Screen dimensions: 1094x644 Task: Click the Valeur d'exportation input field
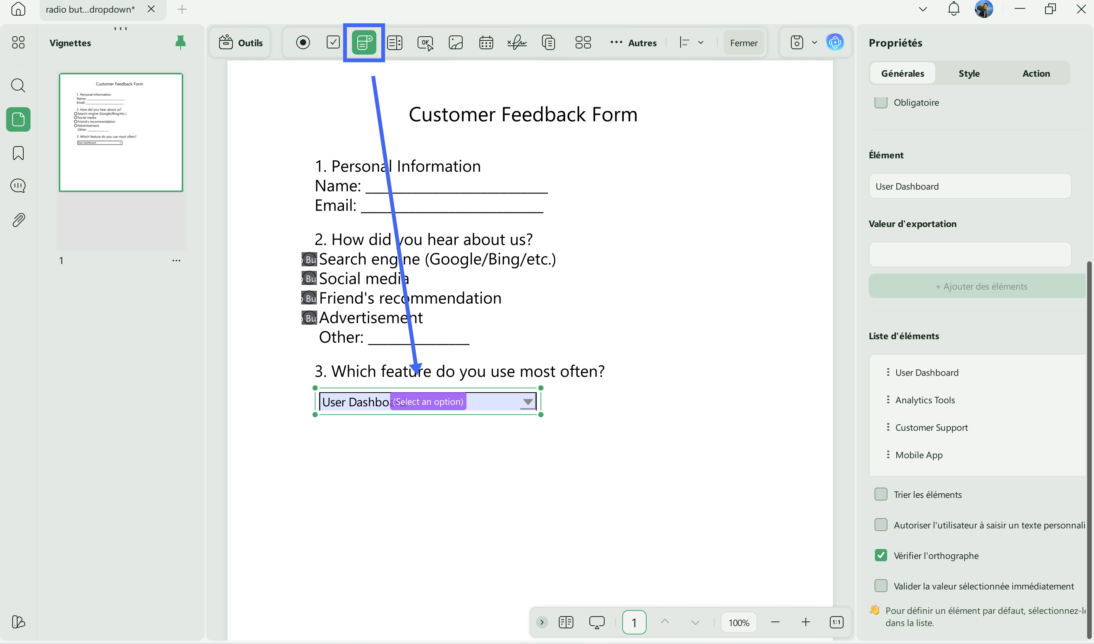(x=970, y=254)
